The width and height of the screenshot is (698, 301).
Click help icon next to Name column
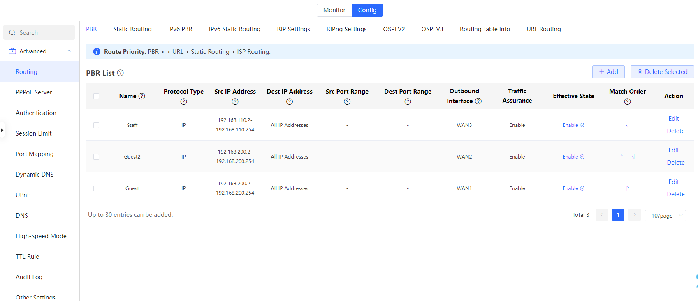click(x=142, y=96)
